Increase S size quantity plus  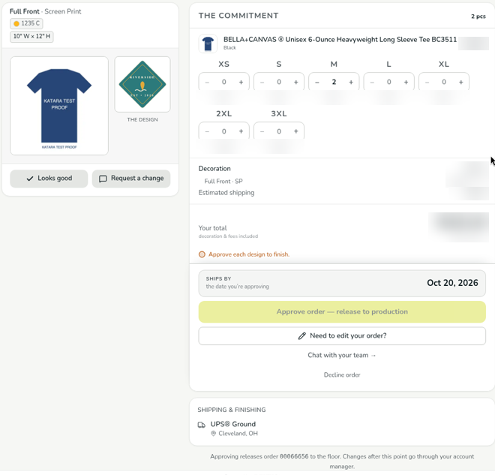pyautogui.click(x=295, y=82)
